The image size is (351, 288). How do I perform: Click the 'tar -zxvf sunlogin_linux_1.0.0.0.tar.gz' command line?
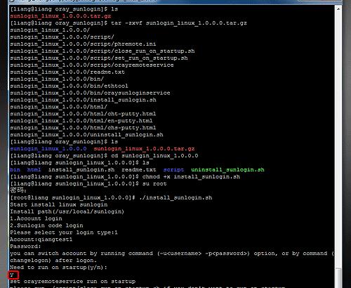(x=128, y=23)
